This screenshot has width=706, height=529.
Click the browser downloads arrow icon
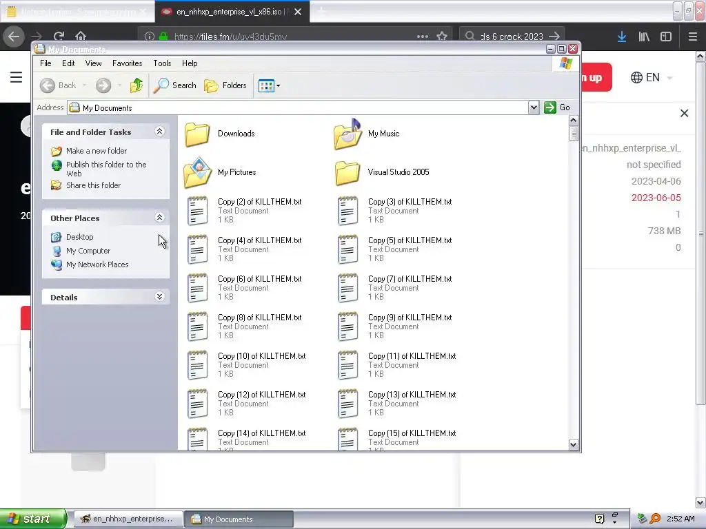click(x=622, y=37)
